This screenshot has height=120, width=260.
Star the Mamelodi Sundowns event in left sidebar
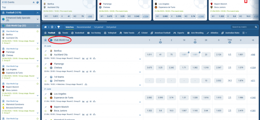pyautogui.click(x=38, y=101)
